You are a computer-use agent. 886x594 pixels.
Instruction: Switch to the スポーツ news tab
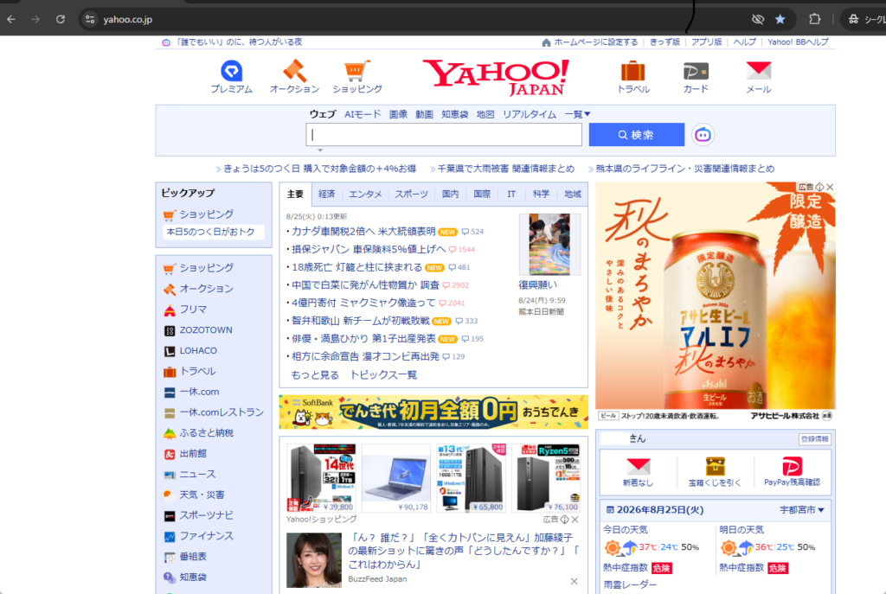(x=411, y=195)
